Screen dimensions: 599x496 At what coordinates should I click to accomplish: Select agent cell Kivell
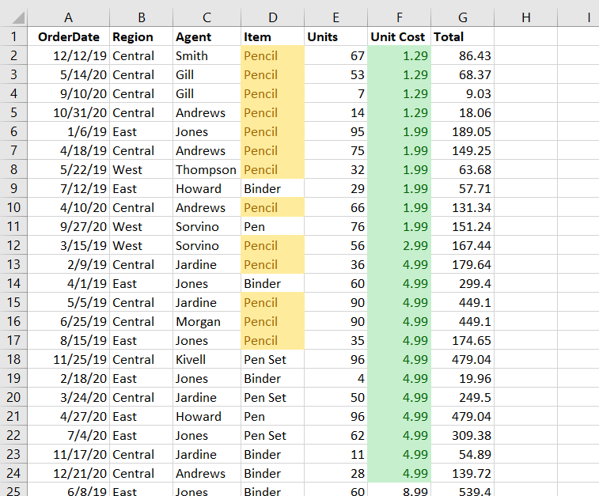coord(207,359)
